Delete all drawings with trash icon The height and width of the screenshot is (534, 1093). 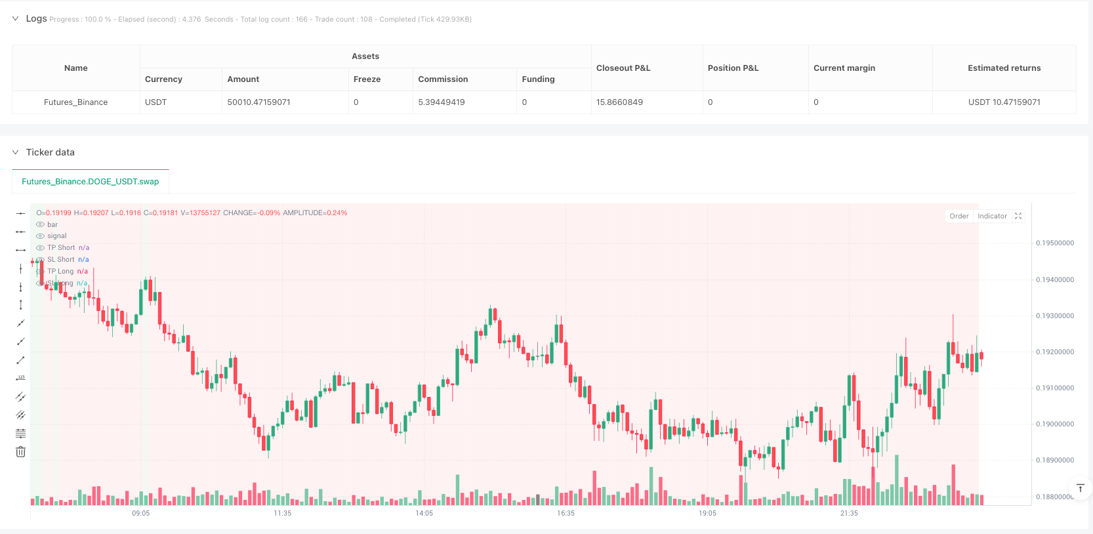(x=21, y=452)
